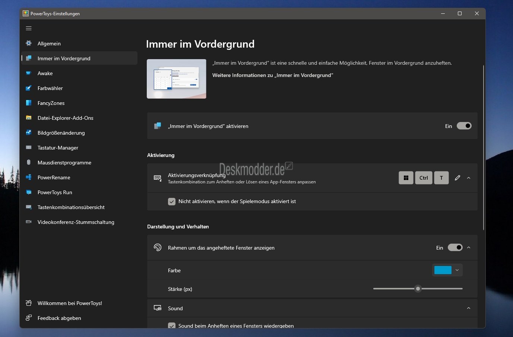Toggle the 'Immer im Vordergrund aktivieren' switch
This screenshot has height=337, width=513.
[x=464, y=126]
